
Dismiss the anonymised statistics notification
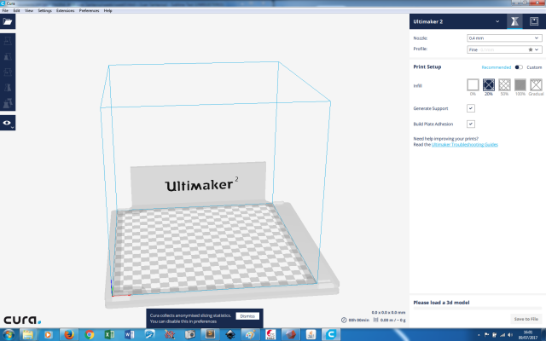247,316
